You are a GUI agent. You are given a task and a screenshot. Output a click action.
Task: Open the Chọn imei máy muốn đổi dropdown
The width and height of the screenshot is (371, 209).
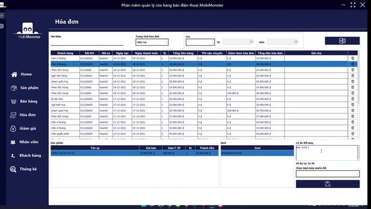[x=328, y=174]
